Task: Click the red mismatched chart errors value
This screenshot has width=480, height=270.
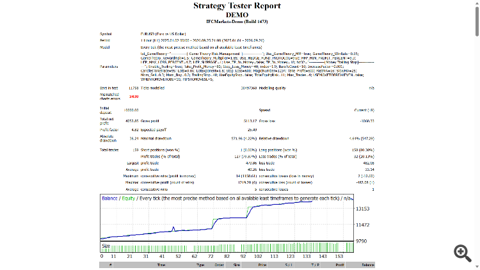Action: click(134, 97)
